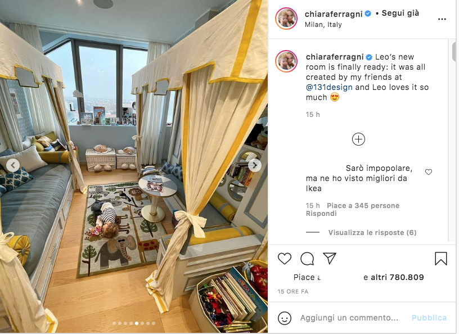Image resolution: width=459 pixels, height=334 pixels.
Task: Like the Ikea comment's small heart
Action: pos(429,172)
